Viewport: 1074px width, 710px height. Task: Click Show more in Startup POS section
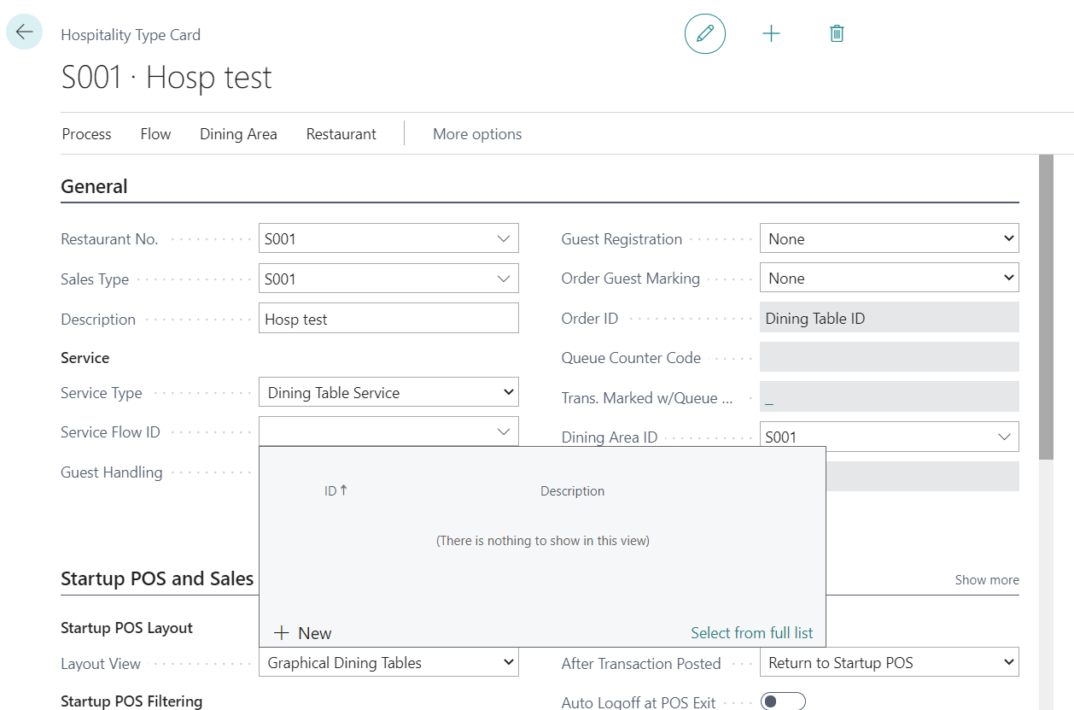[x=986, y=580]
